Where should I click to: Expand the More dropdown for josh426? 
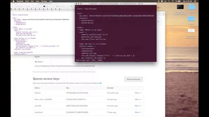tap(138, 106)
